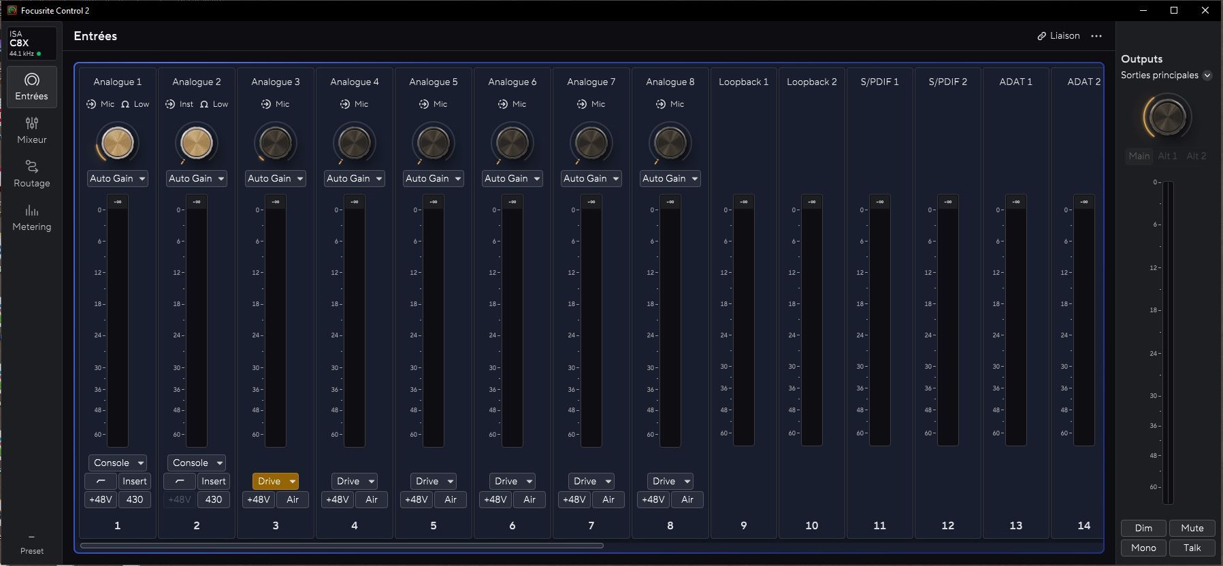Toggle +48V on channel 6
Screen dimensions: 1223x566
point(495,499)
